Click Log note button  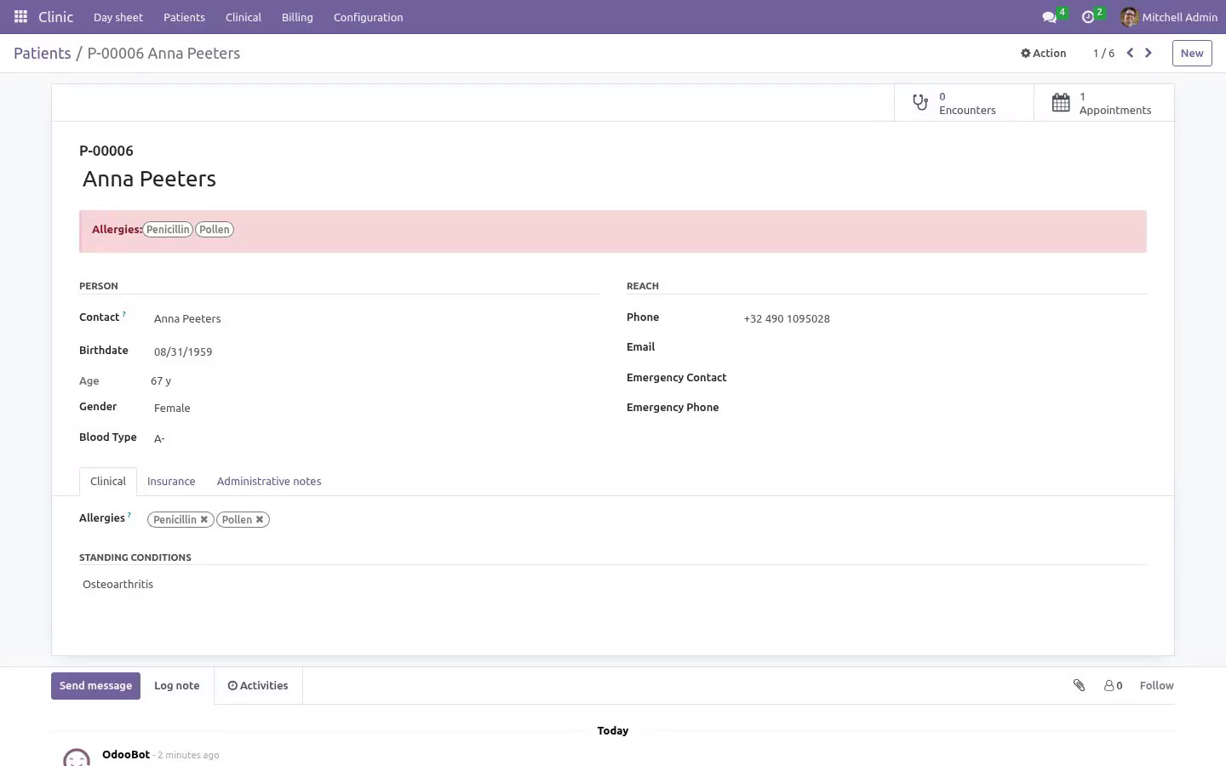point(177,685)
